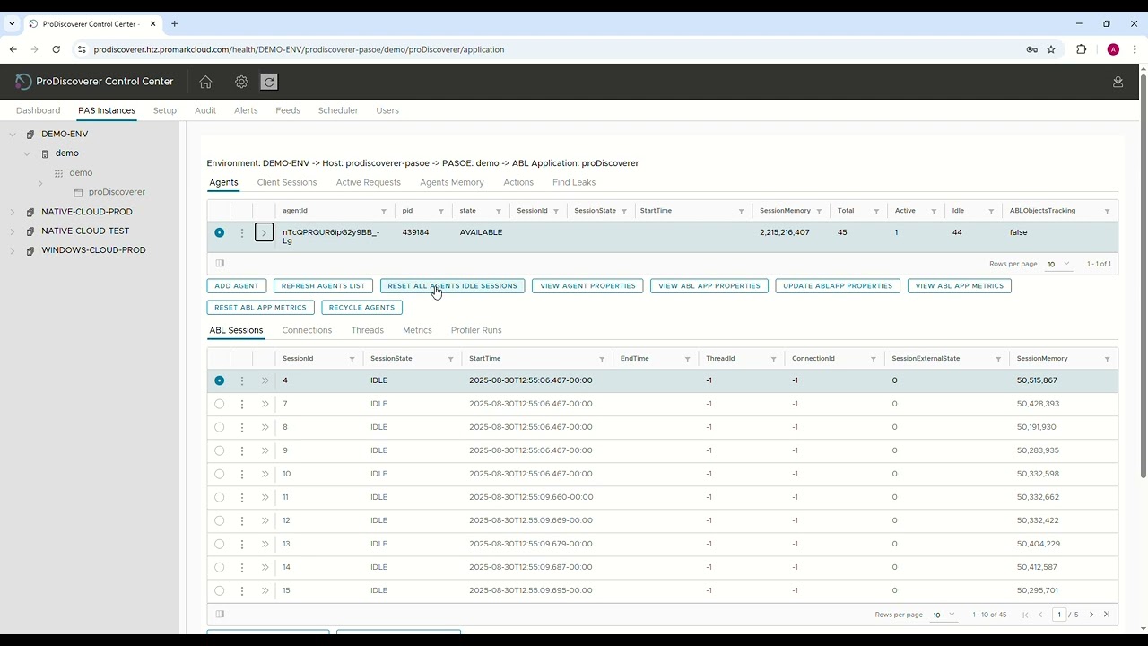Select the radio button for session 11

pyautogui.click(x=219, y=497)
